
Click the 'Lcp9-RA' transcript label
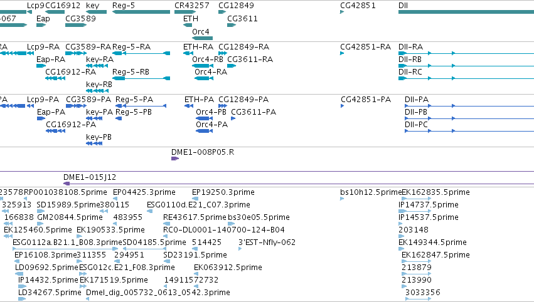click(43, 46)
